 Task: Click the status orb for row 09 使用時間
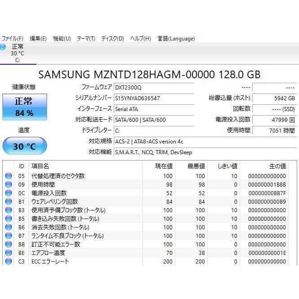point(9,184)
